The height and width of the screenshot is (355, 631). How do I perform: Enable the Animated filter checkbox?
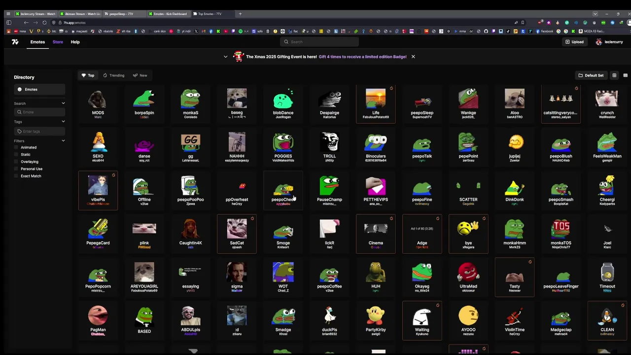click(x=16, y=147)
